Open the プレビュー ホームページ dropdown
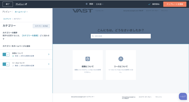The image size is (189, 102). pos(21,12)
